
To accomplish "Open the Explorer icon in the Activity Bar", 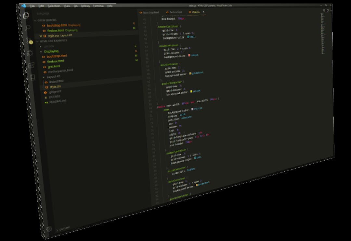I will click(26, 15).
